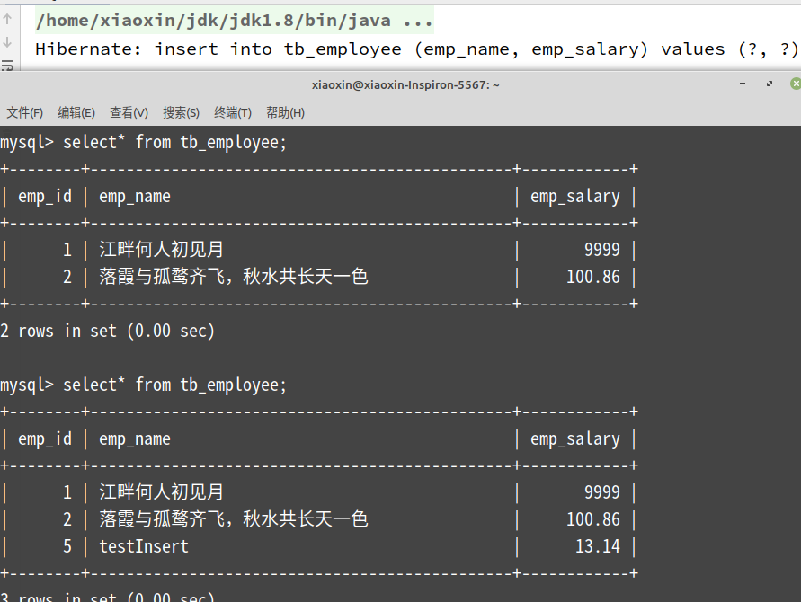Open the 编辑(E) menu in terminal
Viewport: 801px width, 602px height.
76,112
